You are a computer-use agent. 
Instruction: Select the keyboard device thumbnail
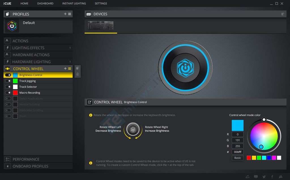coord(101,25)
